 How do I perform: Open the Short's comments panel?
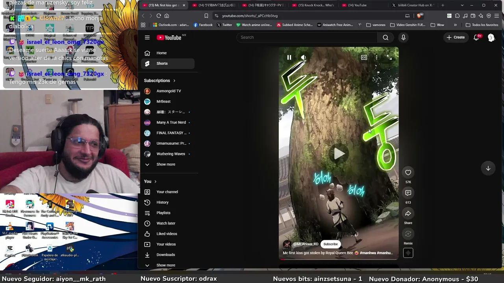(x=408, y=193)
